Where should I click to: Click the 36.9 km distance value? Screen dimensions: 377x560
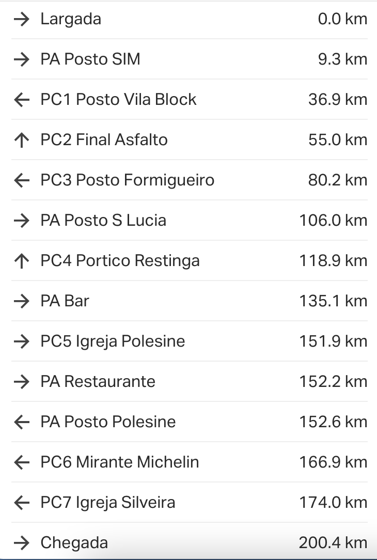(x=337, y=100)
